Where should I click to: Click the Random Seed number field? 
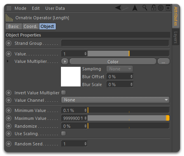point(74,144)
